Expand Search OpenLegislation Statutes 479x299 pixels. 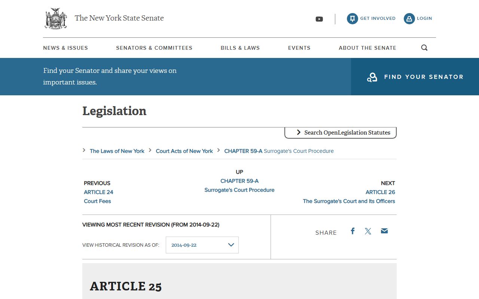(341, 133)
